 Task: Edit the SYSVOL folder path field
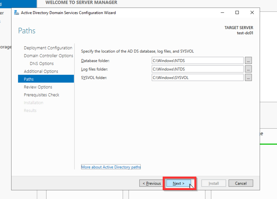(x=198, y=77)
